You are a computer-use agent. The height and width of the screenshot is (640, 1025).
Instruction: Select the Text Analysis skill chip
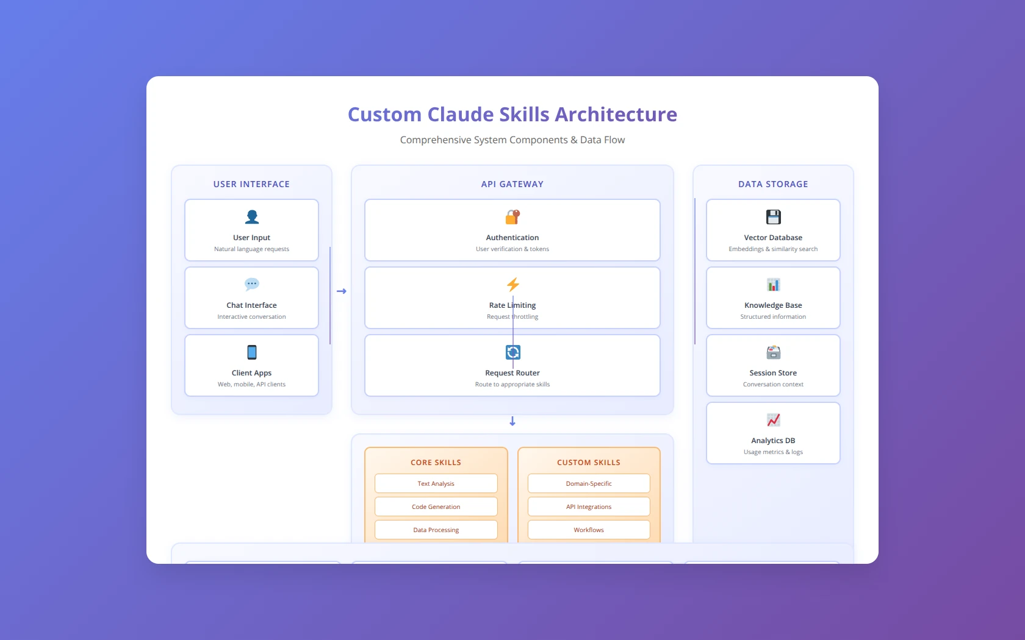[x=436, y=483]
